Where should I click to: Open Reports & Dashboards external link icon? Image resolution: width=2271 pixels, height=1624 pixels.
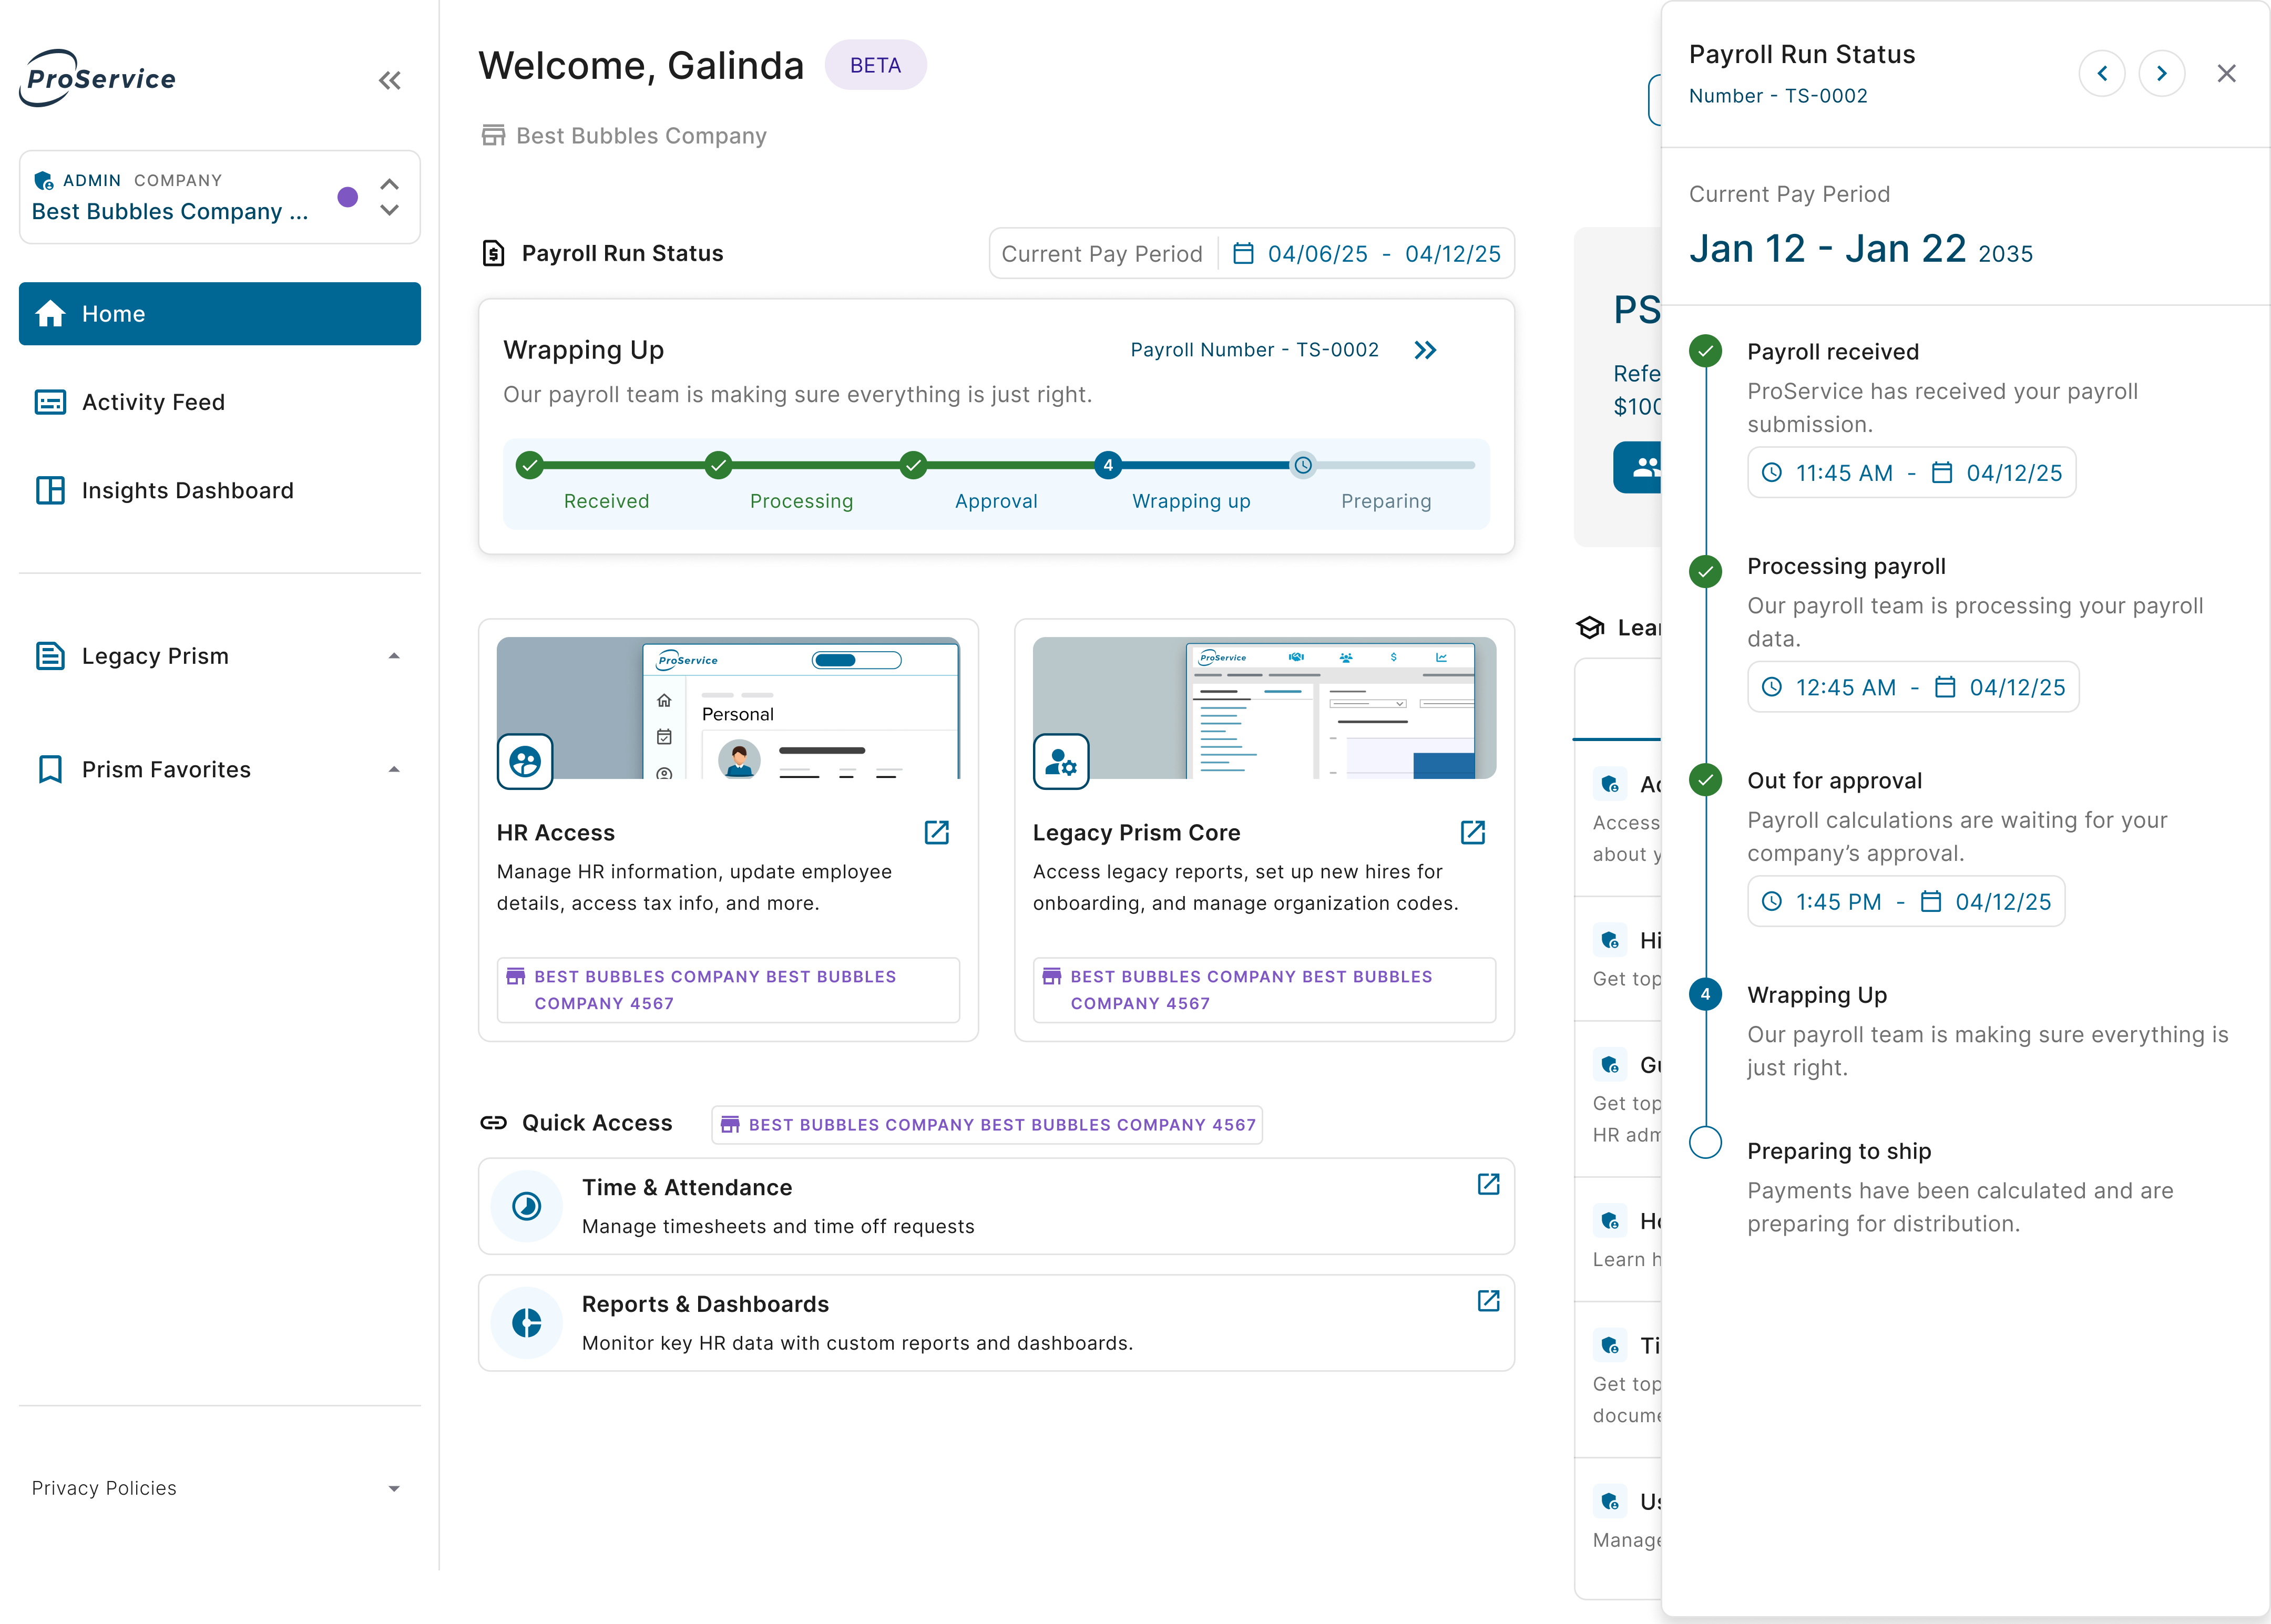tap(1488, 1300)
